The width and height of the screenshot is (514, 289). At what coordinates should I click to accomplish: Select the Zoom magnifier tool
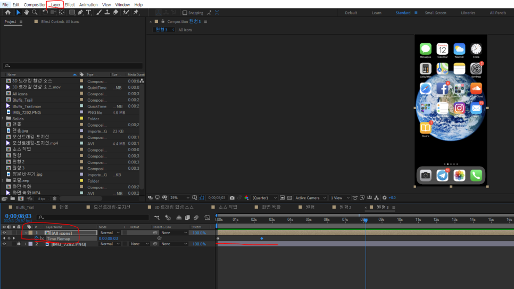coord(35,12)
